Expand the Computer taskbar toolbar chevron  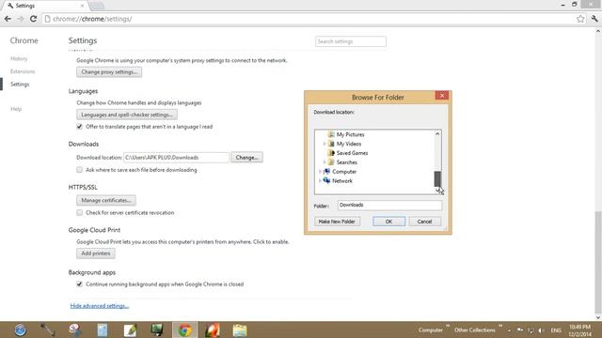click(x=448, y=326)
